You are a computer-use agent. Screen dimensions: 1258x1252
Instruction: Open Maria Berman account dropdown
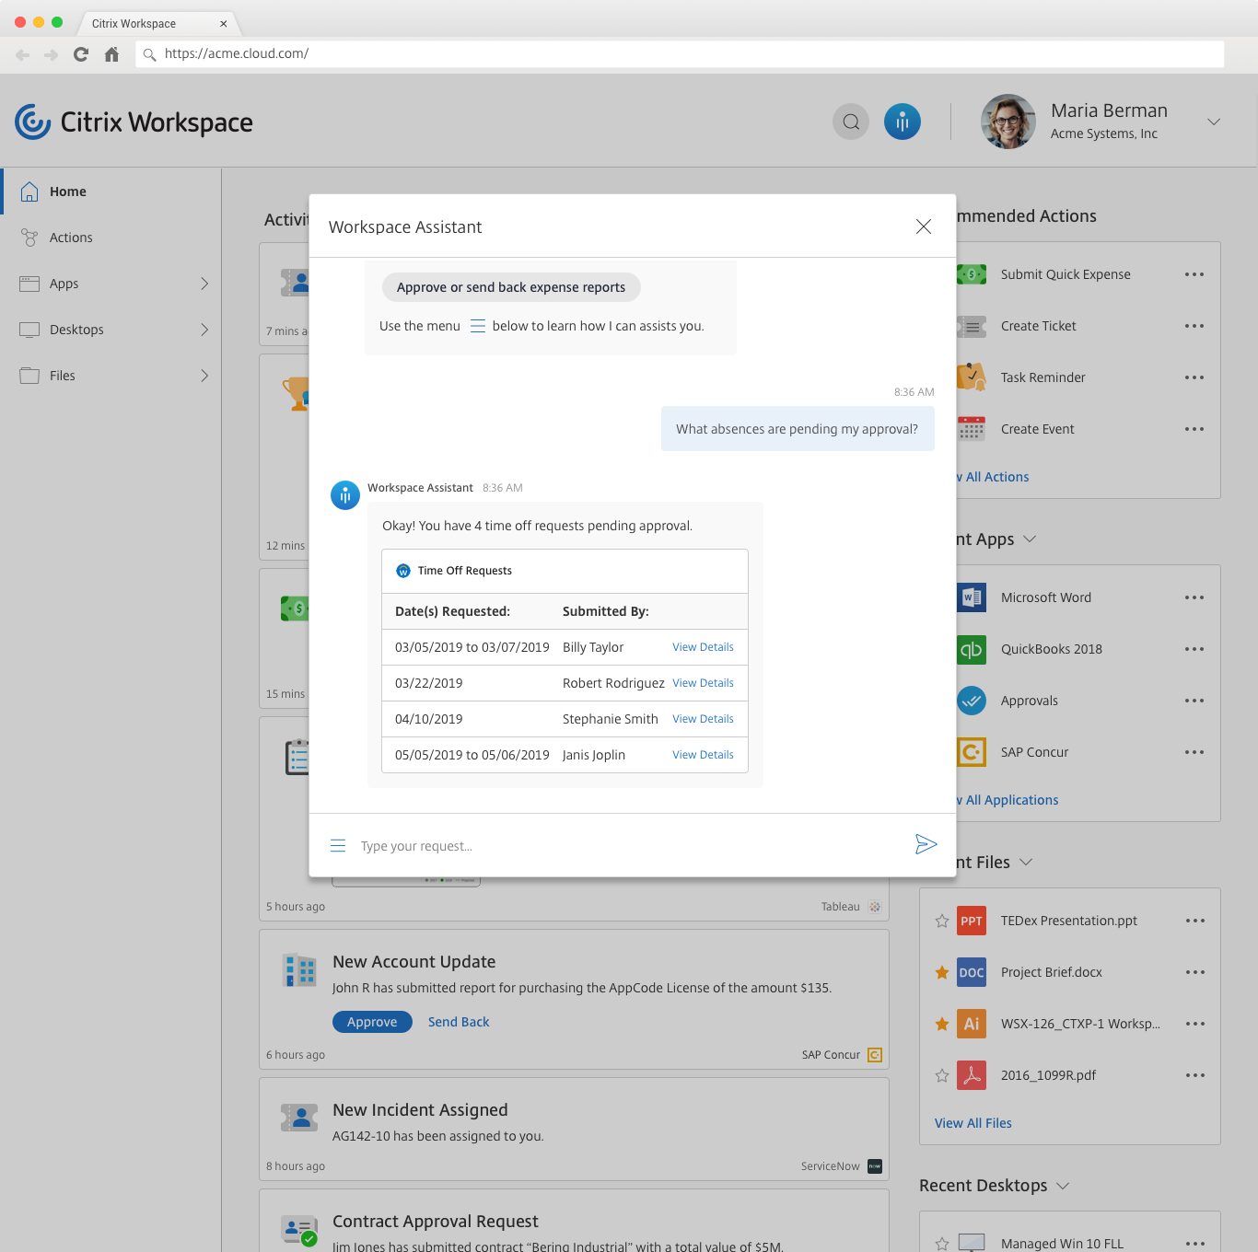tap(1213, 122)
